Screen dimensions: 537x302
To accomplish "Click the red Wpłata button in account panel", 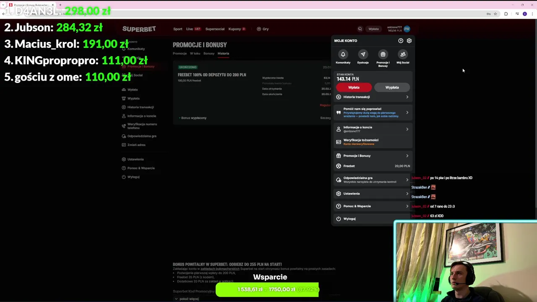I will pos(354,87).
